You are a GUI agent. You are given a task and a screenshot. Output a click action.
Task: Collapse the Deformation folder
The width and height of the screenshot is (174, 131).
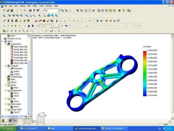pos(6,104)
